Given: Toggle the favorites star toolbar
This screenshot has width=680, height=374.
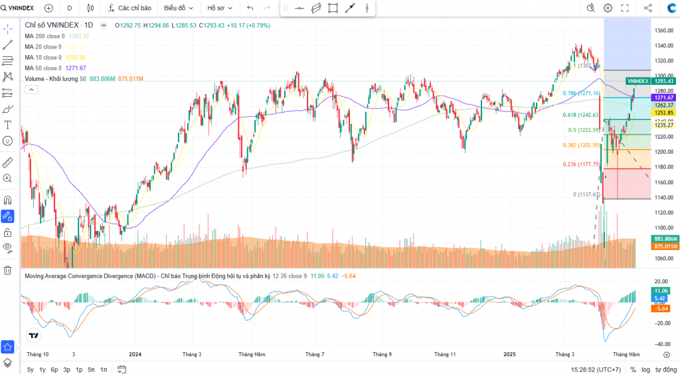Looking at the screenshot, I should click(x=7, y=347).
